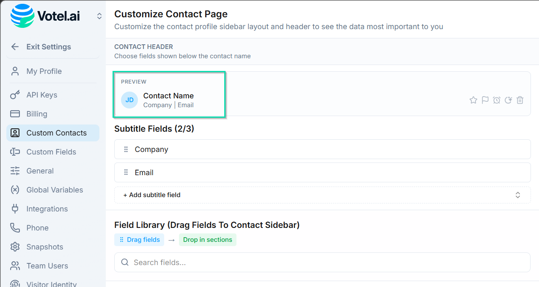Viewport: 539px width, 287px height.
Task: Click the Drag fields badge
Action: point(139,240)
